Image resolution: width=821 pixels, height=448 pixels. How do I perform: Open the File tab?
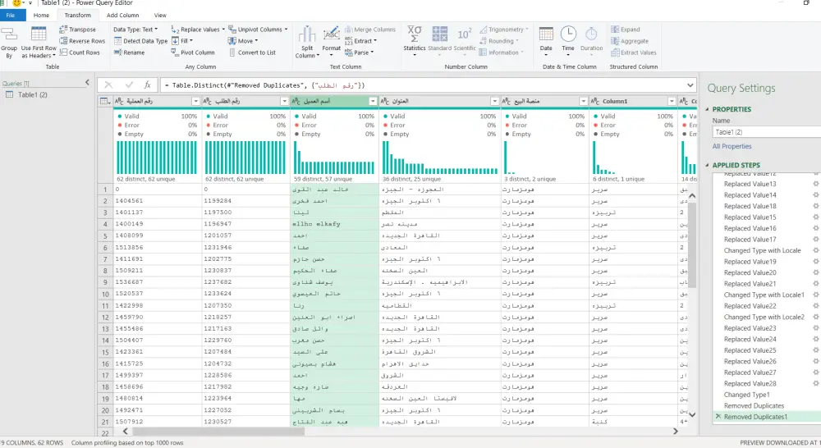(11, 15)
